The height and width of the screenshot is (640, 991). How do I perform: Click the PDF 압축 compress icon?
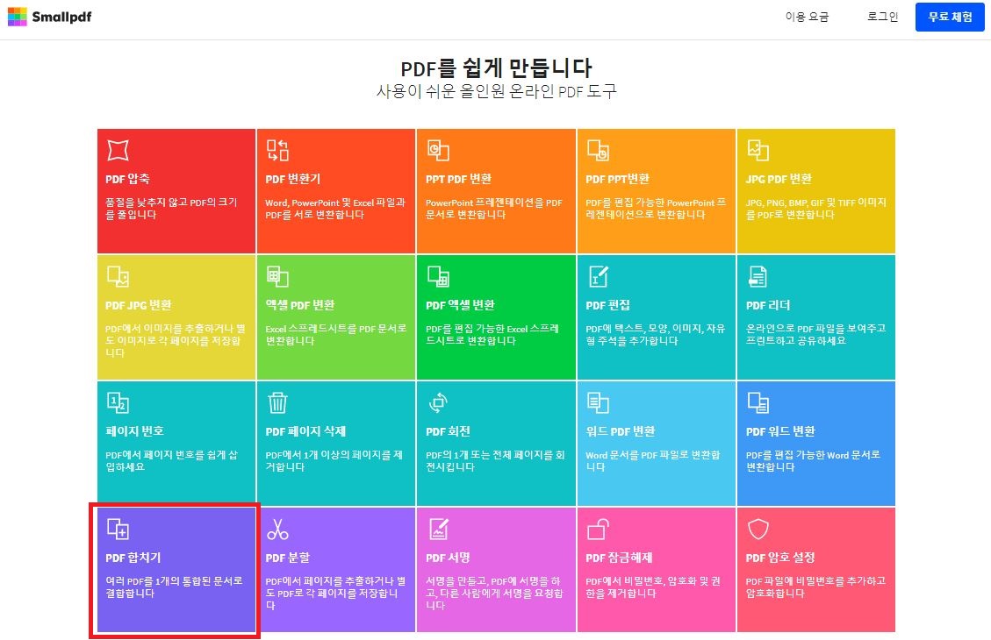coord(118,150)
